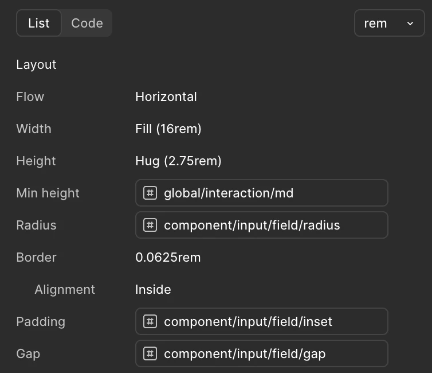Click variable icon beside component/input/field/radius
Screen dimensions: 432x373
pyautogui.click(x=150, y=225)
